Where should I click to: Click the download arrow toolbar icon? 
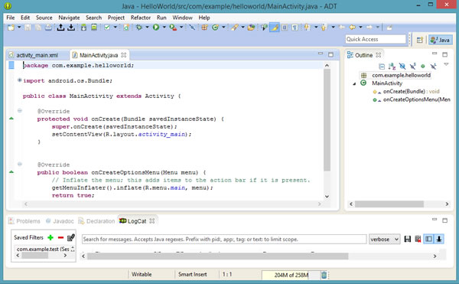point(71,28)
